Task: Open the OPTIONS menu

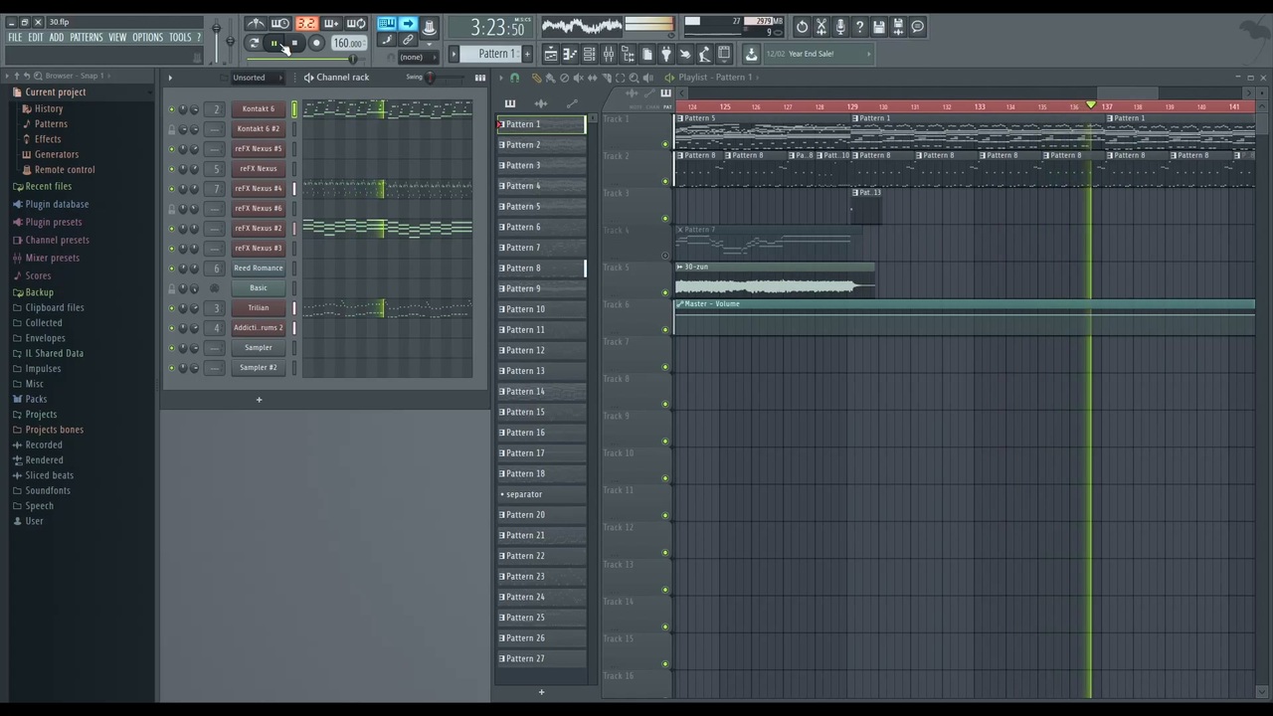Action: click(x=147, y=37)
